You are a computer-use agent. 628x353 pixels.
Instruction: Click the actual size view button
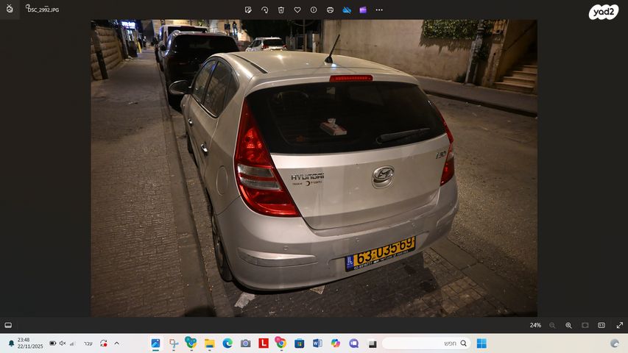coord(601,325)
